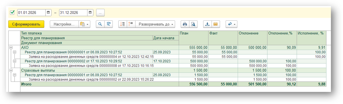Click start date cell 17.10.2023
Viewport: 343px width, 104px height.
point(165,61)
